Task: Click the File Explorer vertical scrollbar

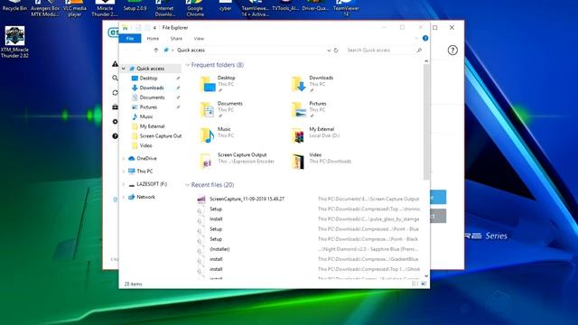Action: (426, 122)
